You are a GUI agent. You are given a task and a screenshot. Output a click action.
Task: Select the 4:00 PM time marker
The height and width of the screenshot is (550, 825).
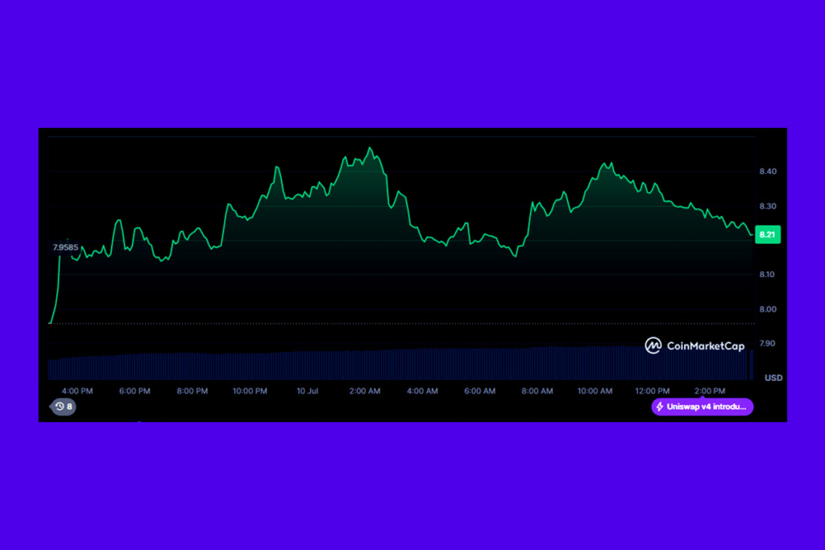(x=77, y=391)
